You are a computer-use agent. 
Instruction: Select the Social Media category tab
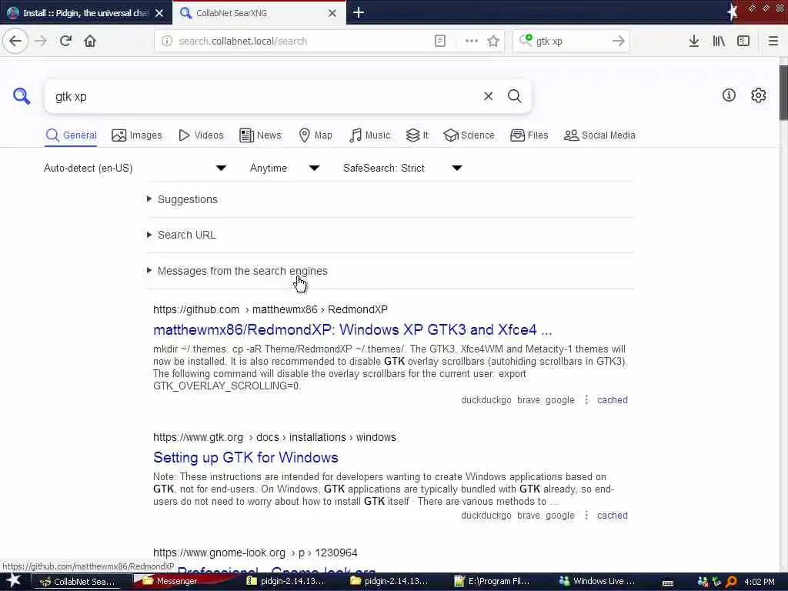(x=599, y=135)
